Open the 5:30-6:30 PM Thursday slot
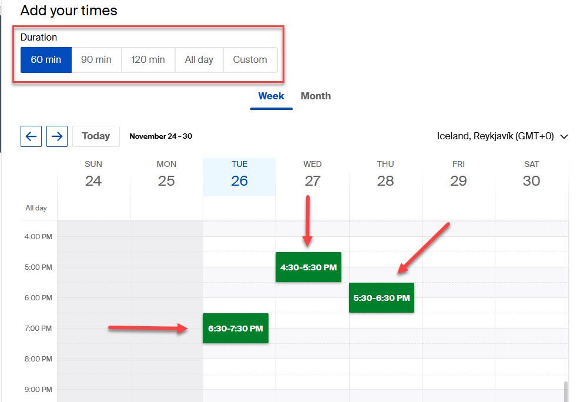This screenshot has height=402, width=587. pos(381,298)
